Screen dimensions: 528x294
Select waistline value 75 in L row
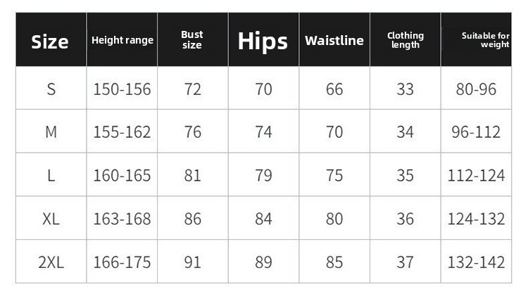click(334, 176)
